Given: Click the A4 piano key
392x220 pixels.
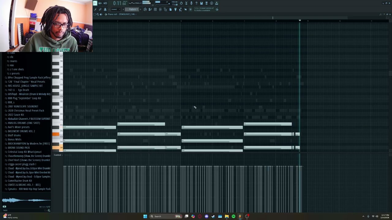Looking at the screenshot, I should [57, 148].
